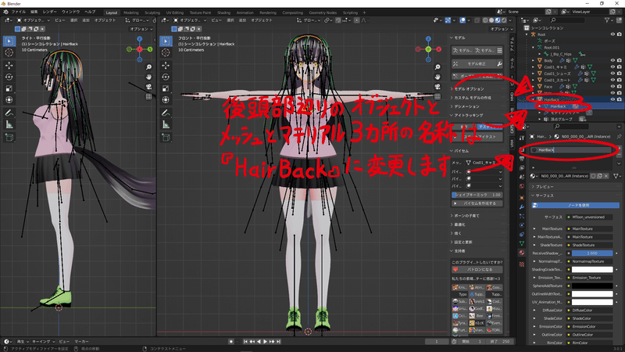Click バイセムを作成する button
The image size is (625, 352).
pos(477,203)
